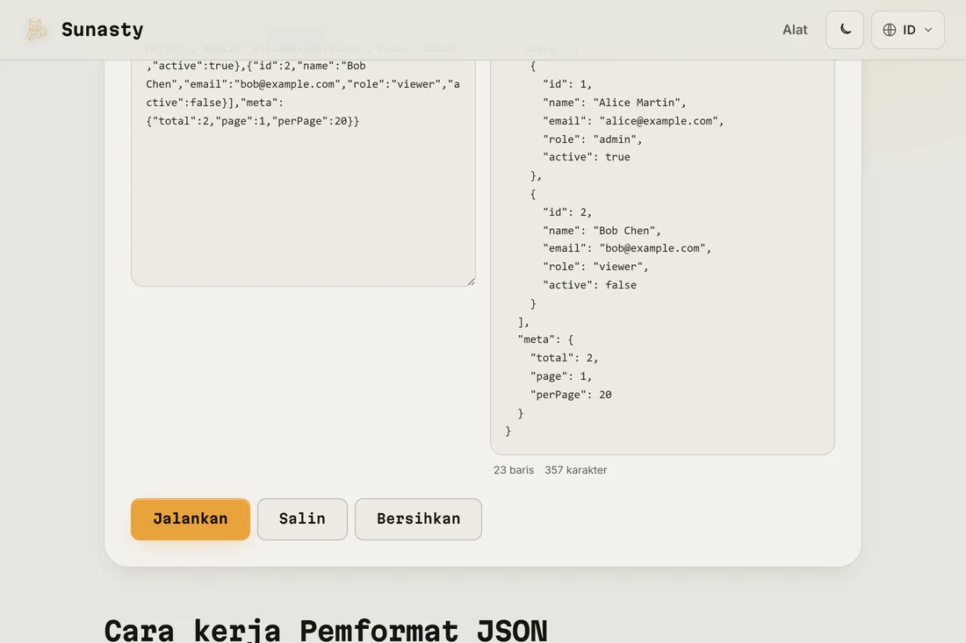Click the Cara kerja Pemformat JSON heading
The image size is (966, 643).
(x=326, y=630)
